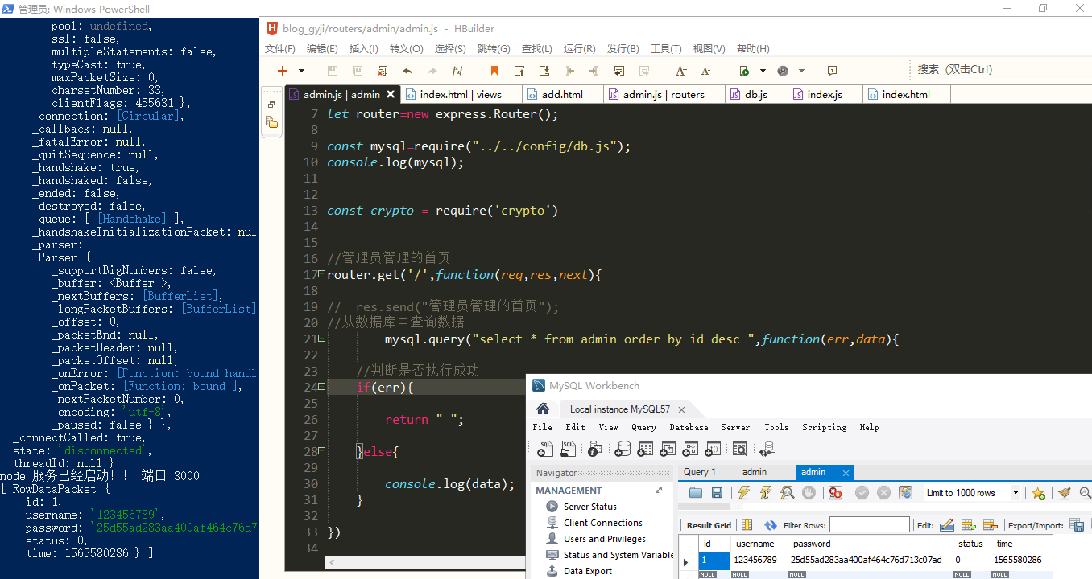Click the insert new row icon in Edit group

coord(969,525)
